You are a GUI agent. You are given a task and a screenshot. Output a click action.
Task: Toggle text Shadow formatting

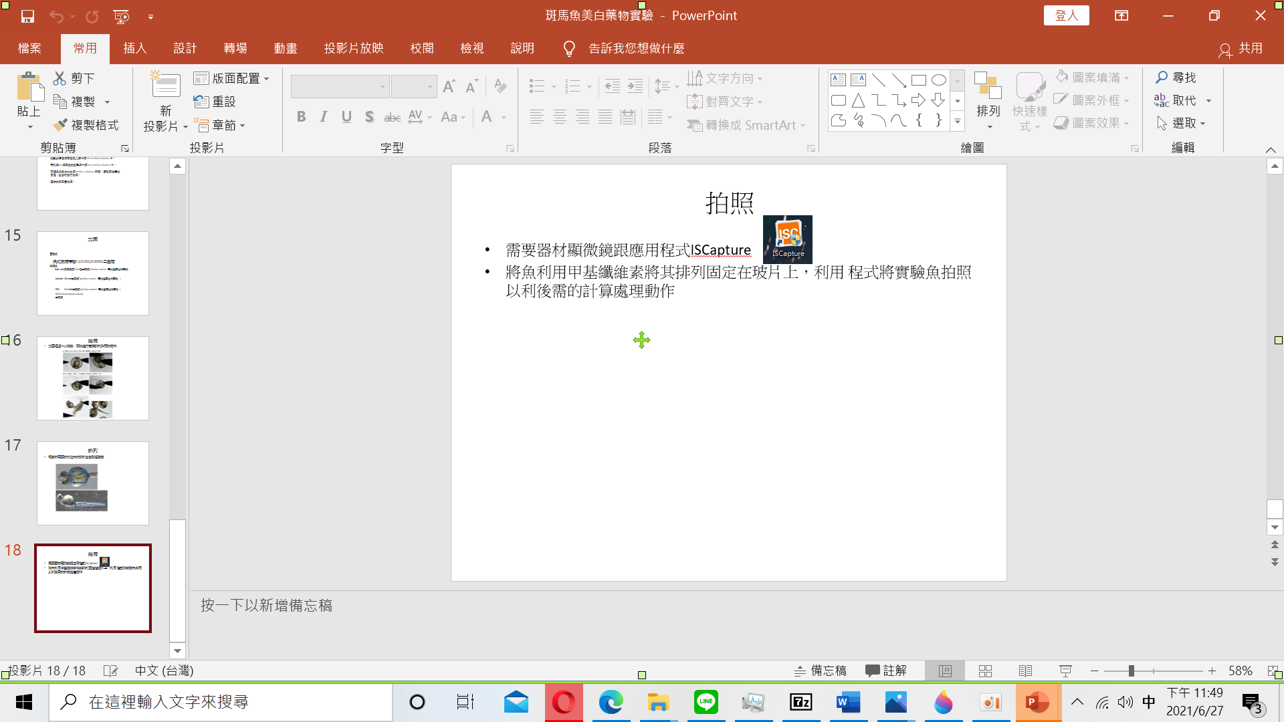(x=369, y=117)
